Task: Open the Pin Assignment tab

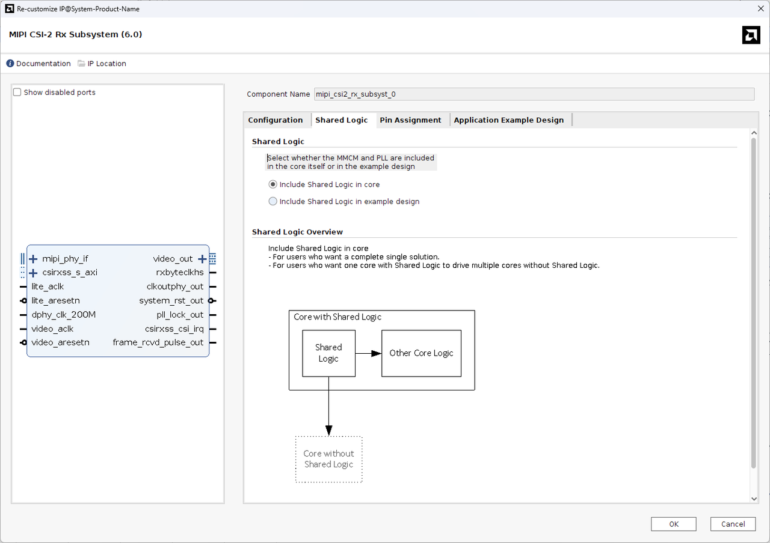Action: (410, 120)
